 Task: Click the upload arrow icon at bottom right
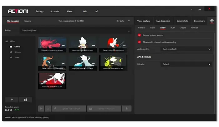(x=127, y=108)
